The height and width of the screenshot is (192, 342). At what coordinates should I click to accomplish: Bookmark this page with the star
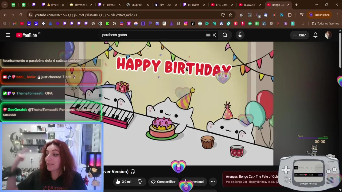tap(230, 15)
